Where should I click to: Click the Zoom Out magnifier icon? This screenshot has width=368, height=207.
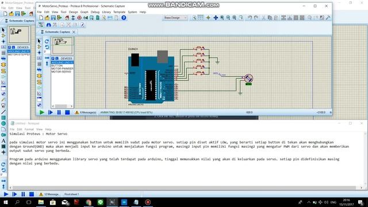point(228,18)
